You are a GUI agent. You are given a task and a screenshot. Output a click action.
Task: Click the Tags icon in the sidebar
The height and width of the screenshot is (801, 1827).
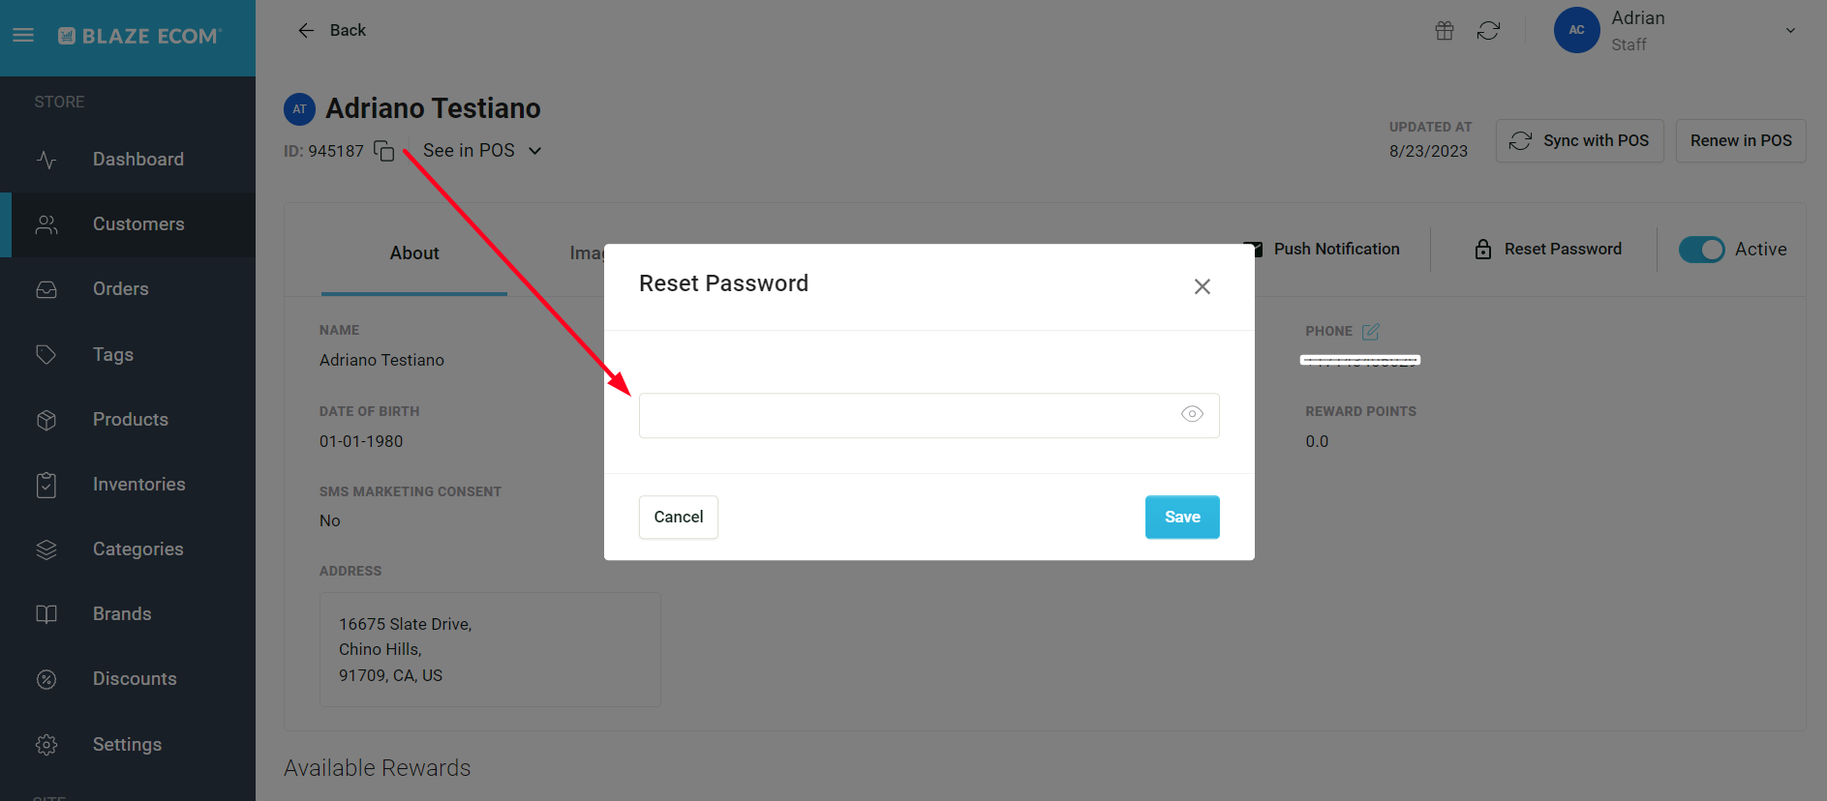[x=46, y=354]
